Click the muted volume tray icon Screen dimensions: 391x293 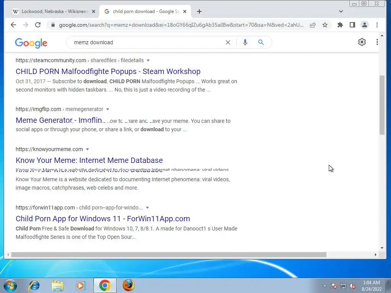(x=352, y=286)
